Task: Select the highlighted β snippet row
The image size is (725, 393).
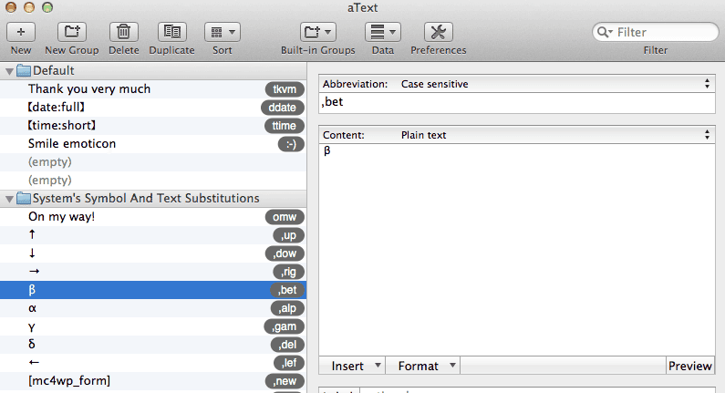Action: coord(153,290)
